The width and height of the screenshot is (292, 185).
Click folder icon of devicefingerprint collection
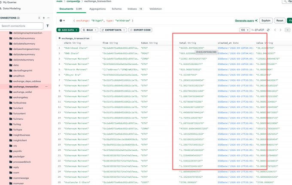pyautogui.click(x=11, y=70)
